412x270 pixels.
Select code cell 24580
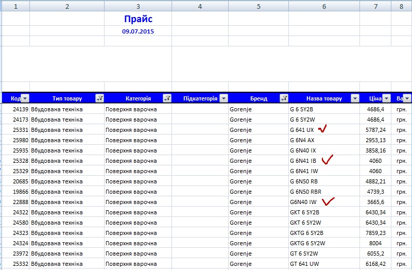point(16,223)
